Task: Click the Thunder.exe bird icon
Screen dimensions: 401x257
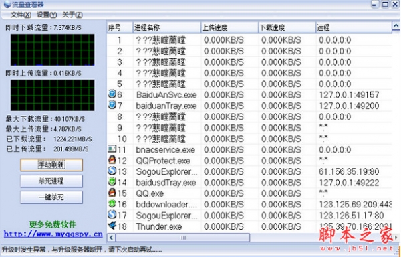Action: coord(112,226)
